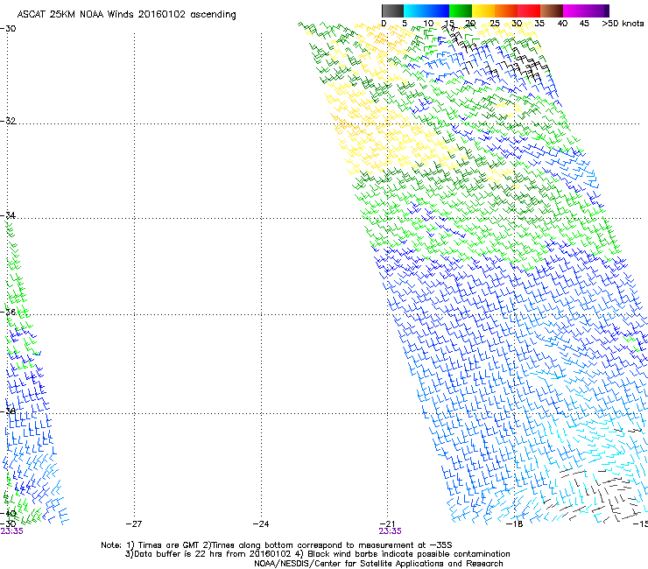Click the -27 longitude axis label
Image resolution: width=648 pixels, height=569 pixels.
coord(134,524)
